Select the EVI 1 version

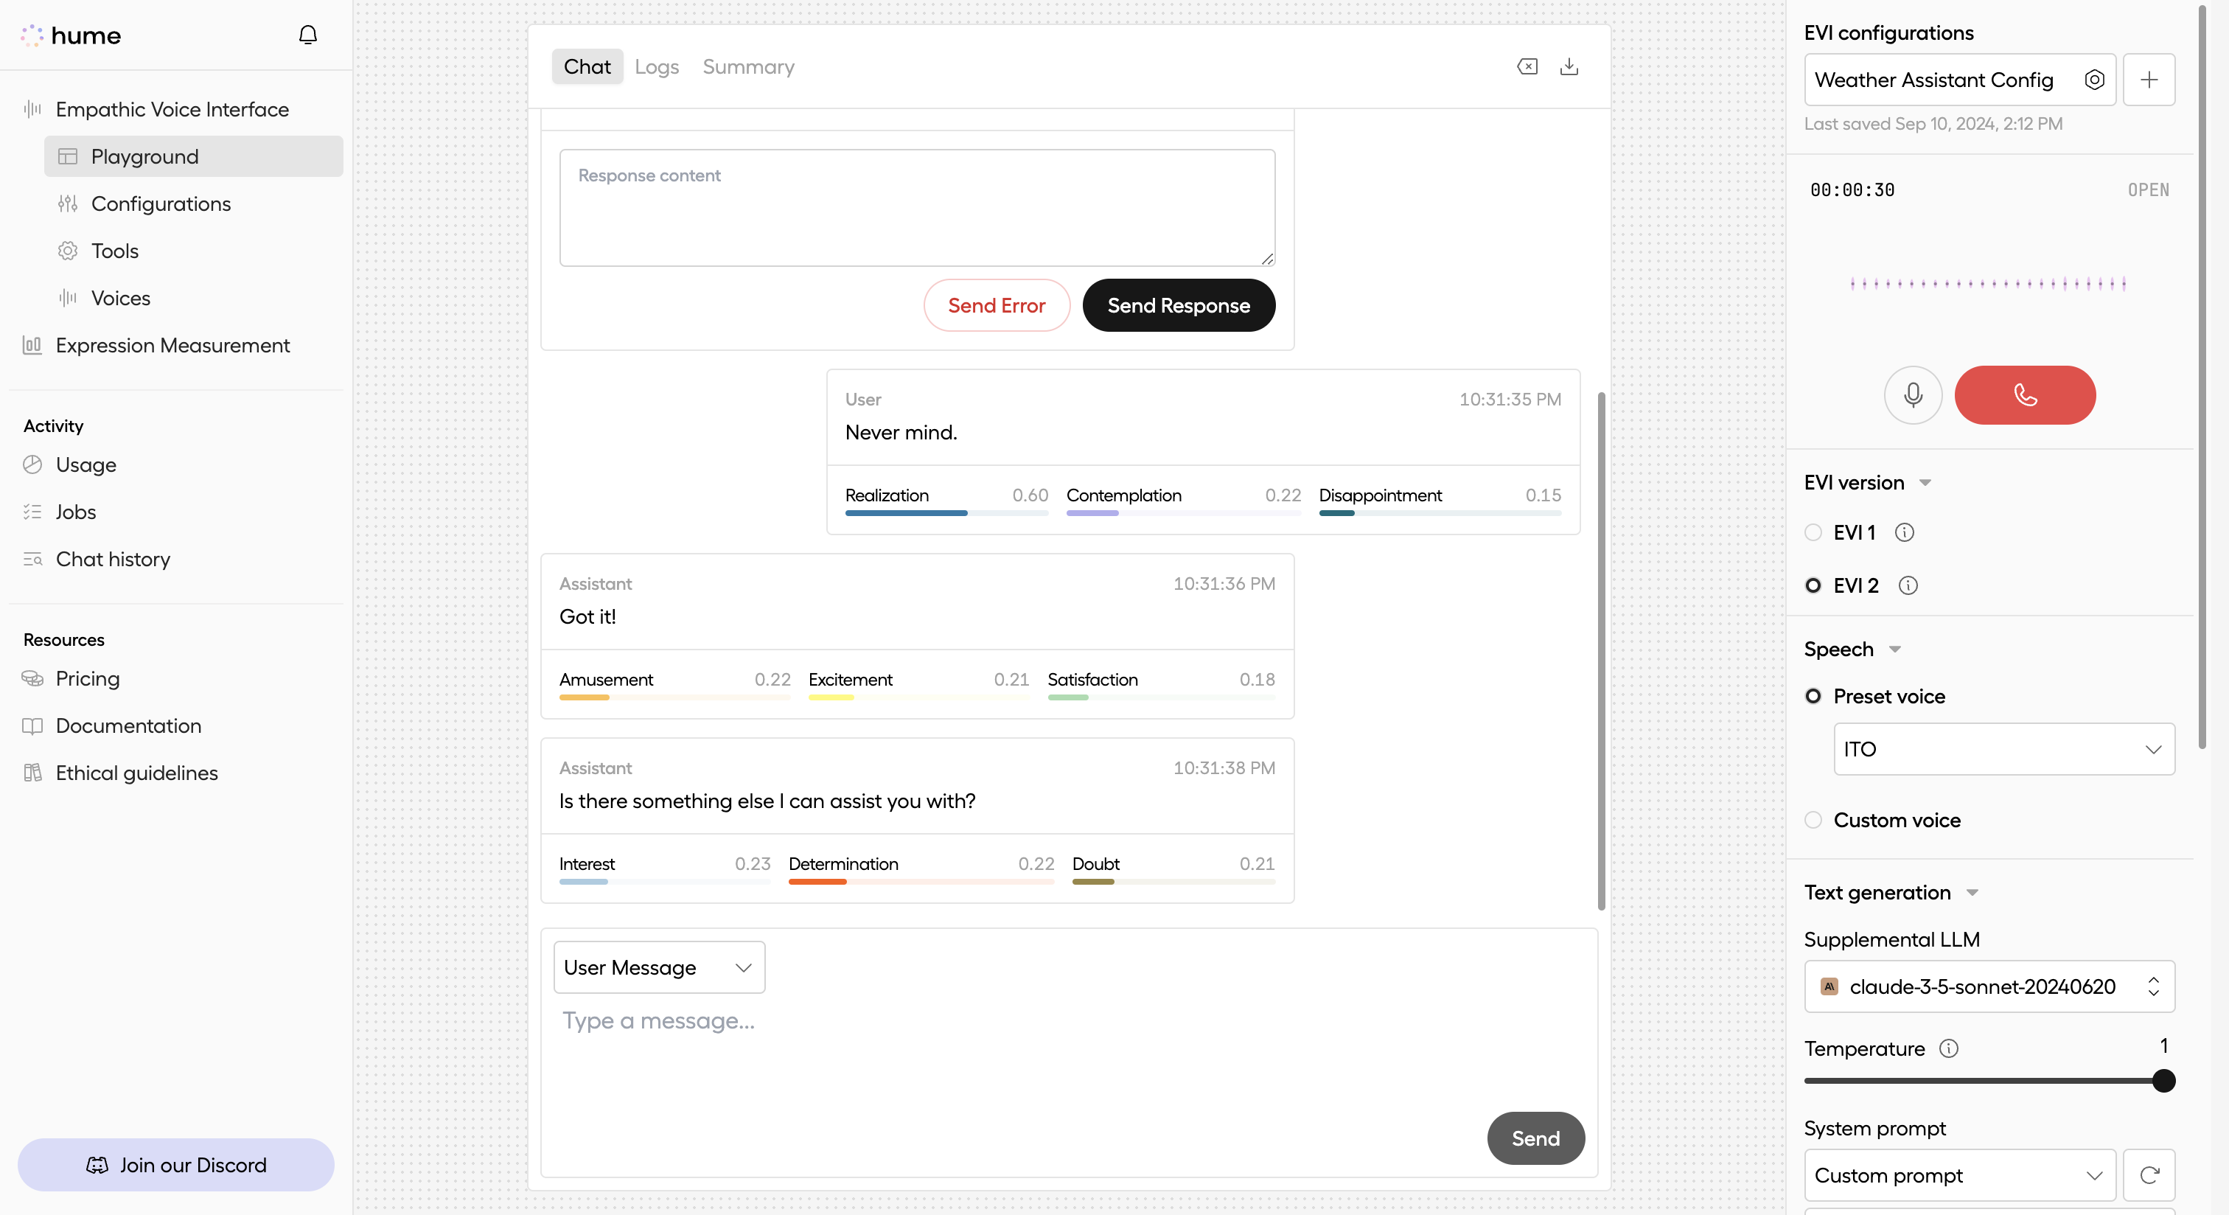pos(1814,532)
